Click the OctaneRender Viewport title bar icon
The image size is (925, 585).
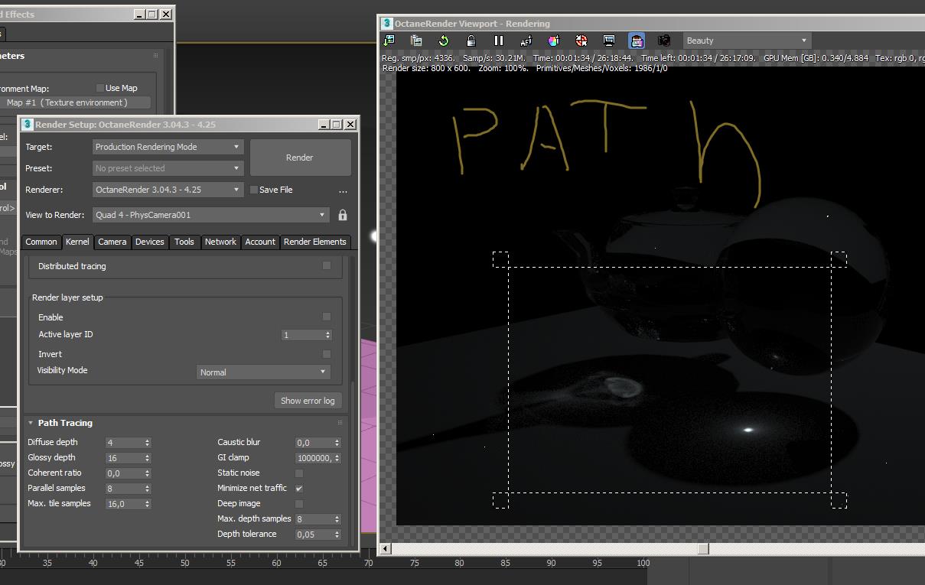click(388, 24)
